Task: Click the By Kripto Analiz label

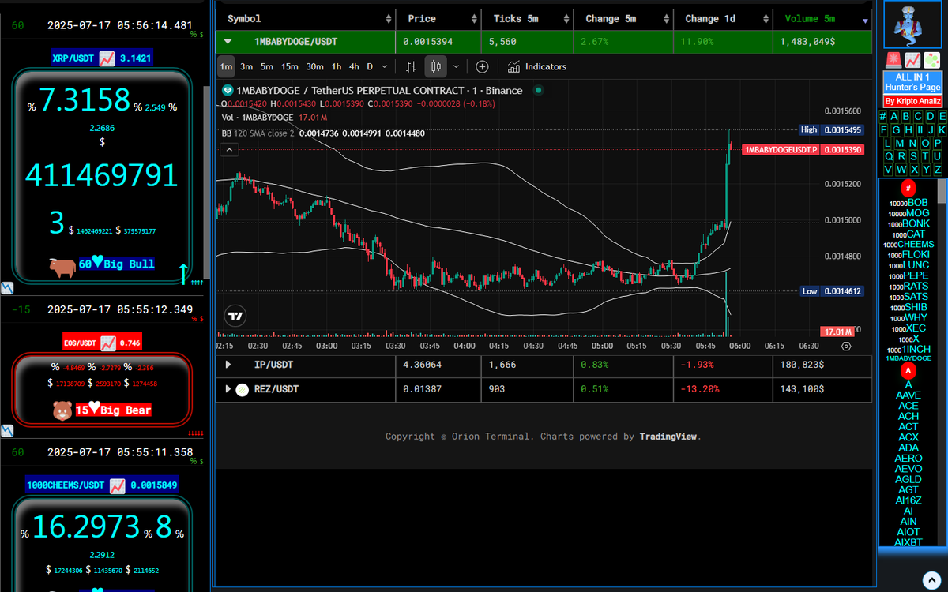Action: [x=912, y=102]
